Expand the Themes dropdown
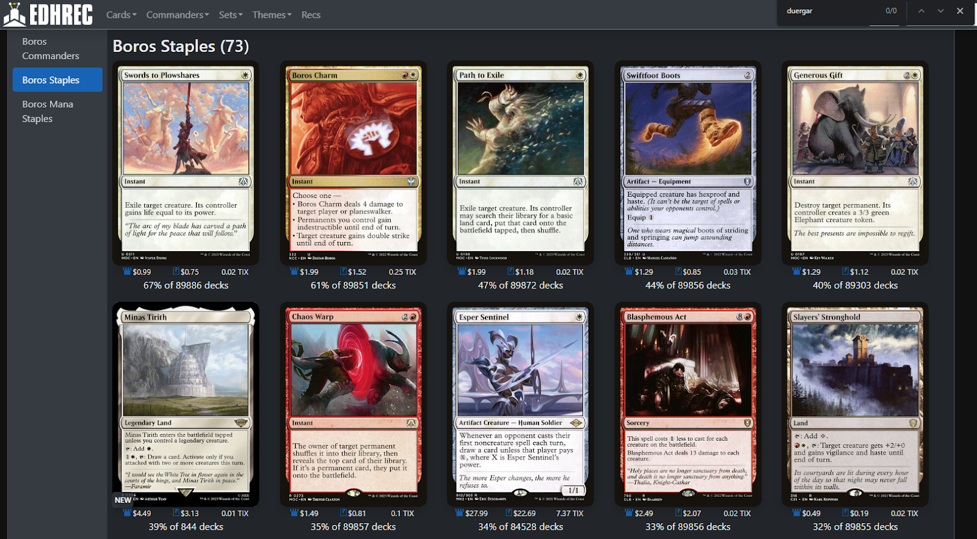The width and height of the screenshot is (977, 539). click(272, 15)
